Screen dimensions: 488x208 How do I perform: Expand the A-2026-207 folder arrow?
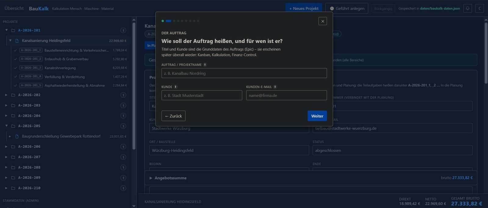(6, 157)
